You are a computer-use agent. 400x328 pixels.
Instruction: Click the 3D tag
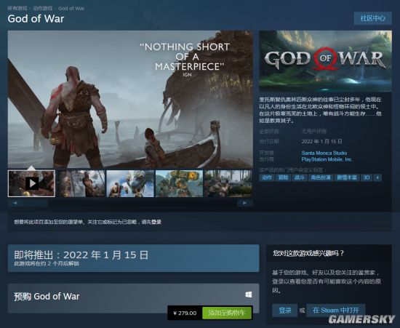(x=367, y=177)
